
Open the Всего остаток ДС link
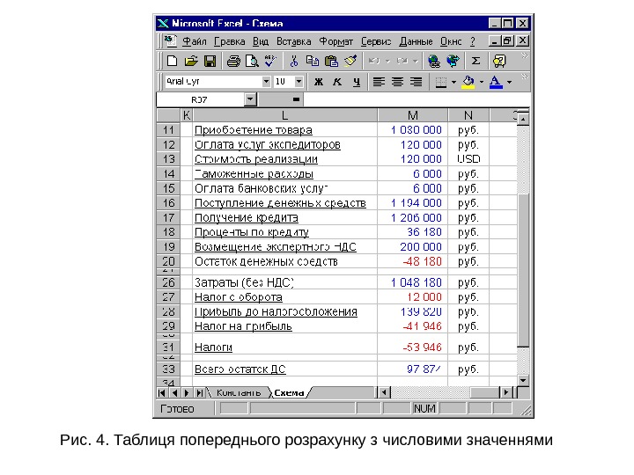coord(240,369)
